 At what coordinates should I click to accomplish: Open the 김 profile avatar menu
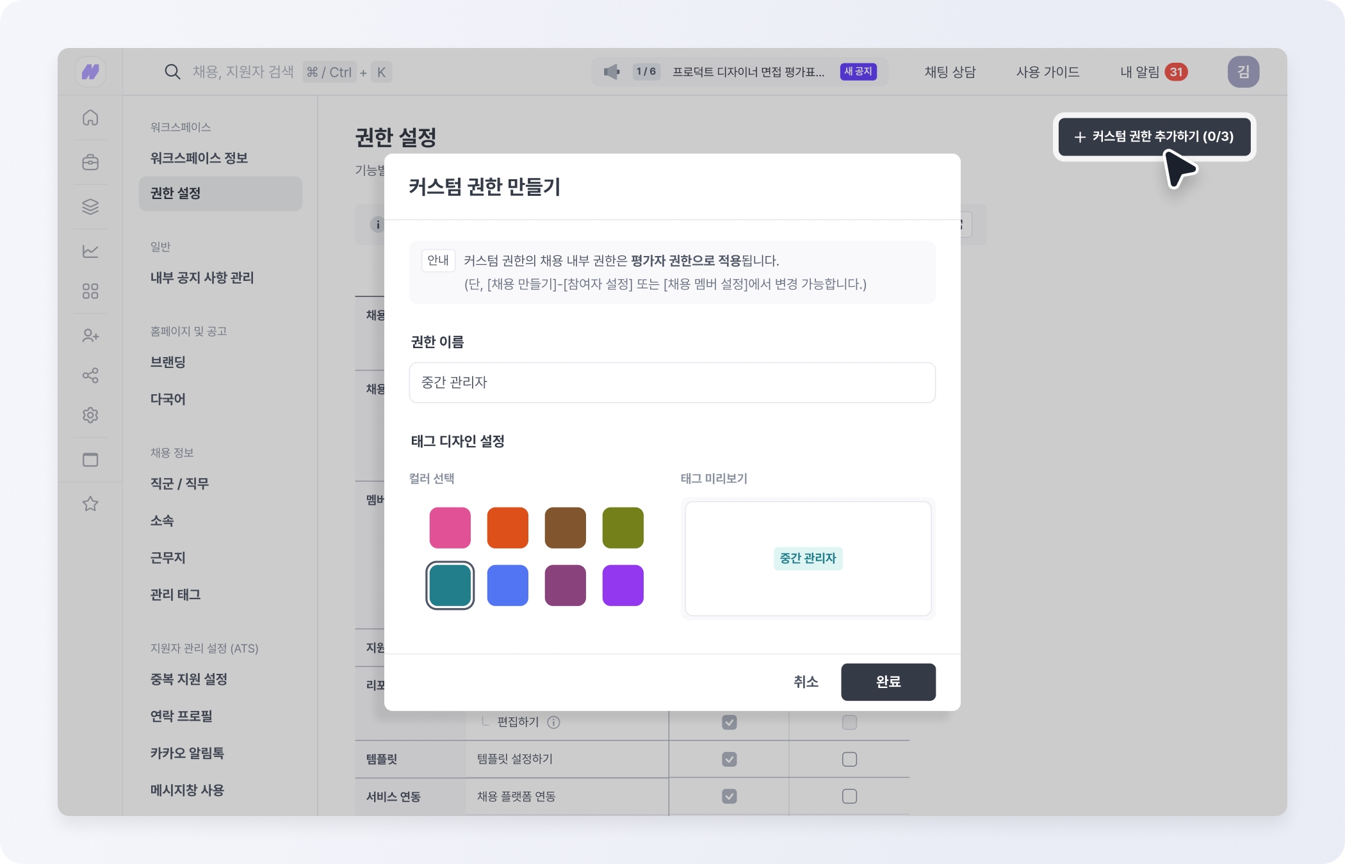[x=1243, y=72]
